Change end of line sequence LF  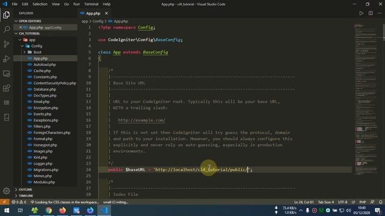click(353, 202)
